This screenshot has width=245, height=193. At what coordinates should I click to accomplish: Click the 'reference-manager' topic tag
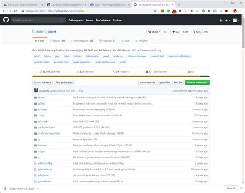click(x=137, y=56)
